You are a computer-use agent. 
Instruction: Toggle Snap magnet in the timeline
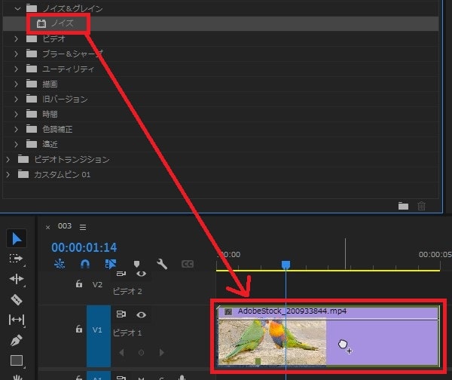tap(85, 264)
